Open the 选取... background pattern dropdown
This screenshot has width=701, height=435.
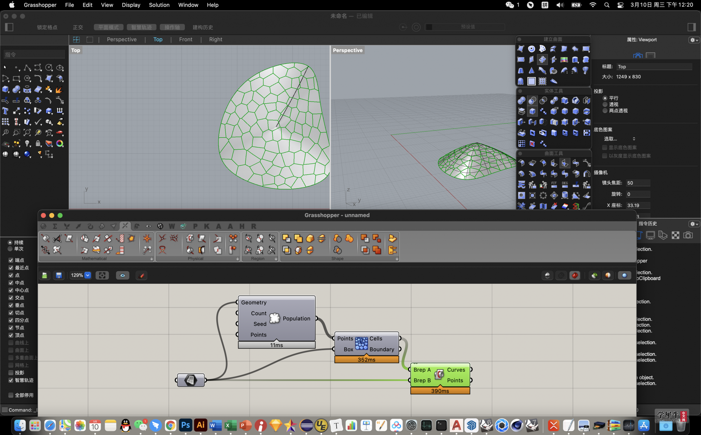[619, 139]
